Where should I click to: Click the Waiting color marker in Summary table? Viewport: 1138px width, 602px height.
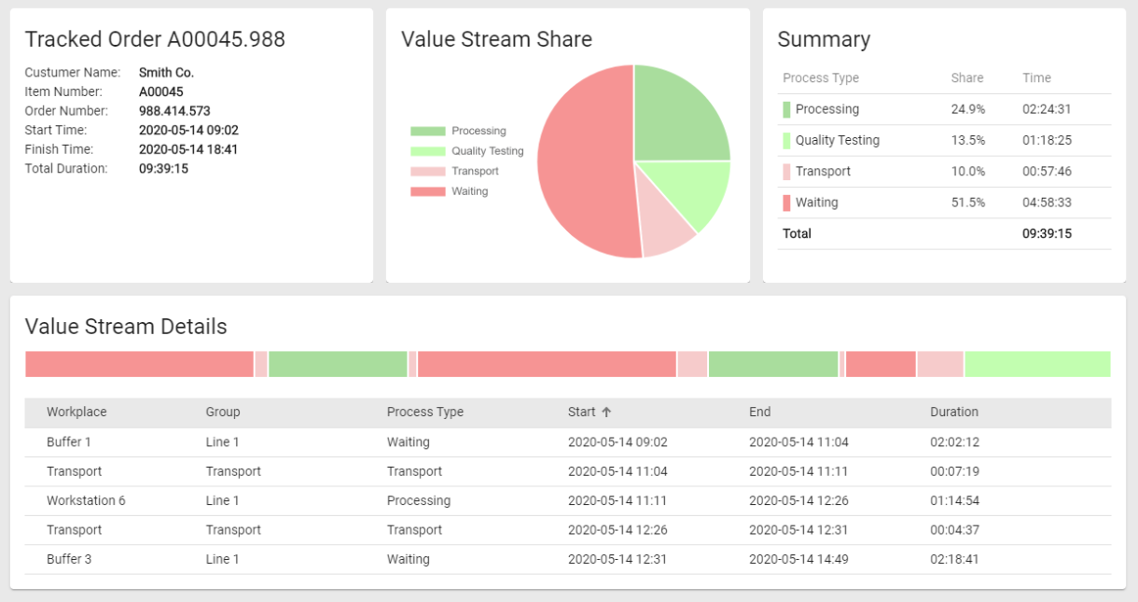(x=786, y=203)
